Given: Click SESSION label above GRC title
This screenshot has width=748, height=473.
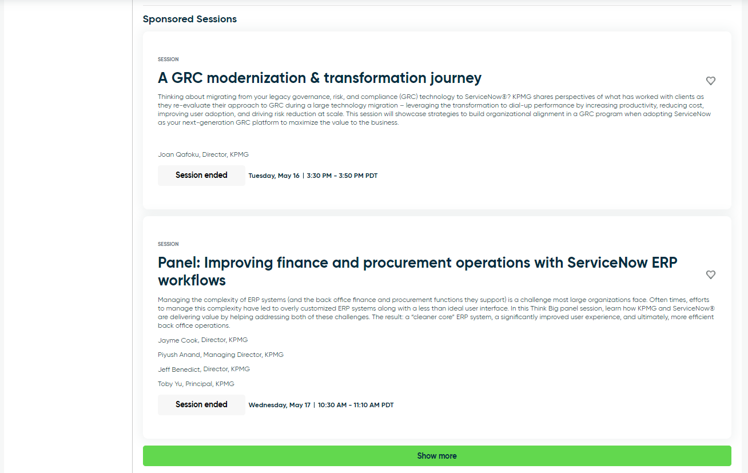Looking at the screenshot, I should pos(168,59).
